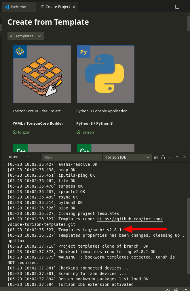The height and width of the screenshot is (291, 190).
Task: Clear the output log
Action: 156,157
